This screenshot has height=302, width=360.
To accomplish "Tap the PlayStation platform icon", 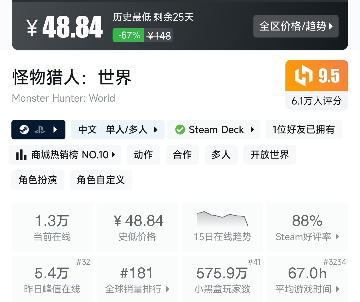I will 40,130.
